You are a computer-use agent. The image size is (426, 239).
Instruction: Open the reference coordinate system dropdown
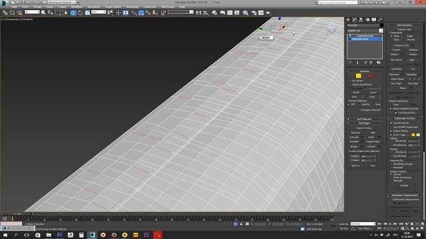coord(99,12)
